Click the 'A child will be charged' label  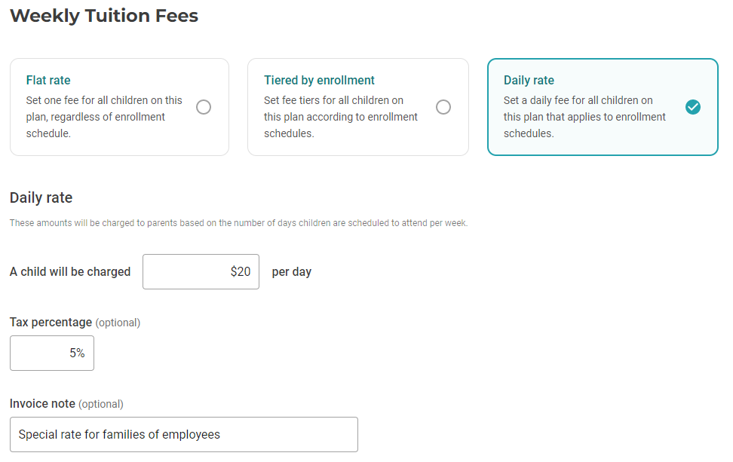[70, 272]
